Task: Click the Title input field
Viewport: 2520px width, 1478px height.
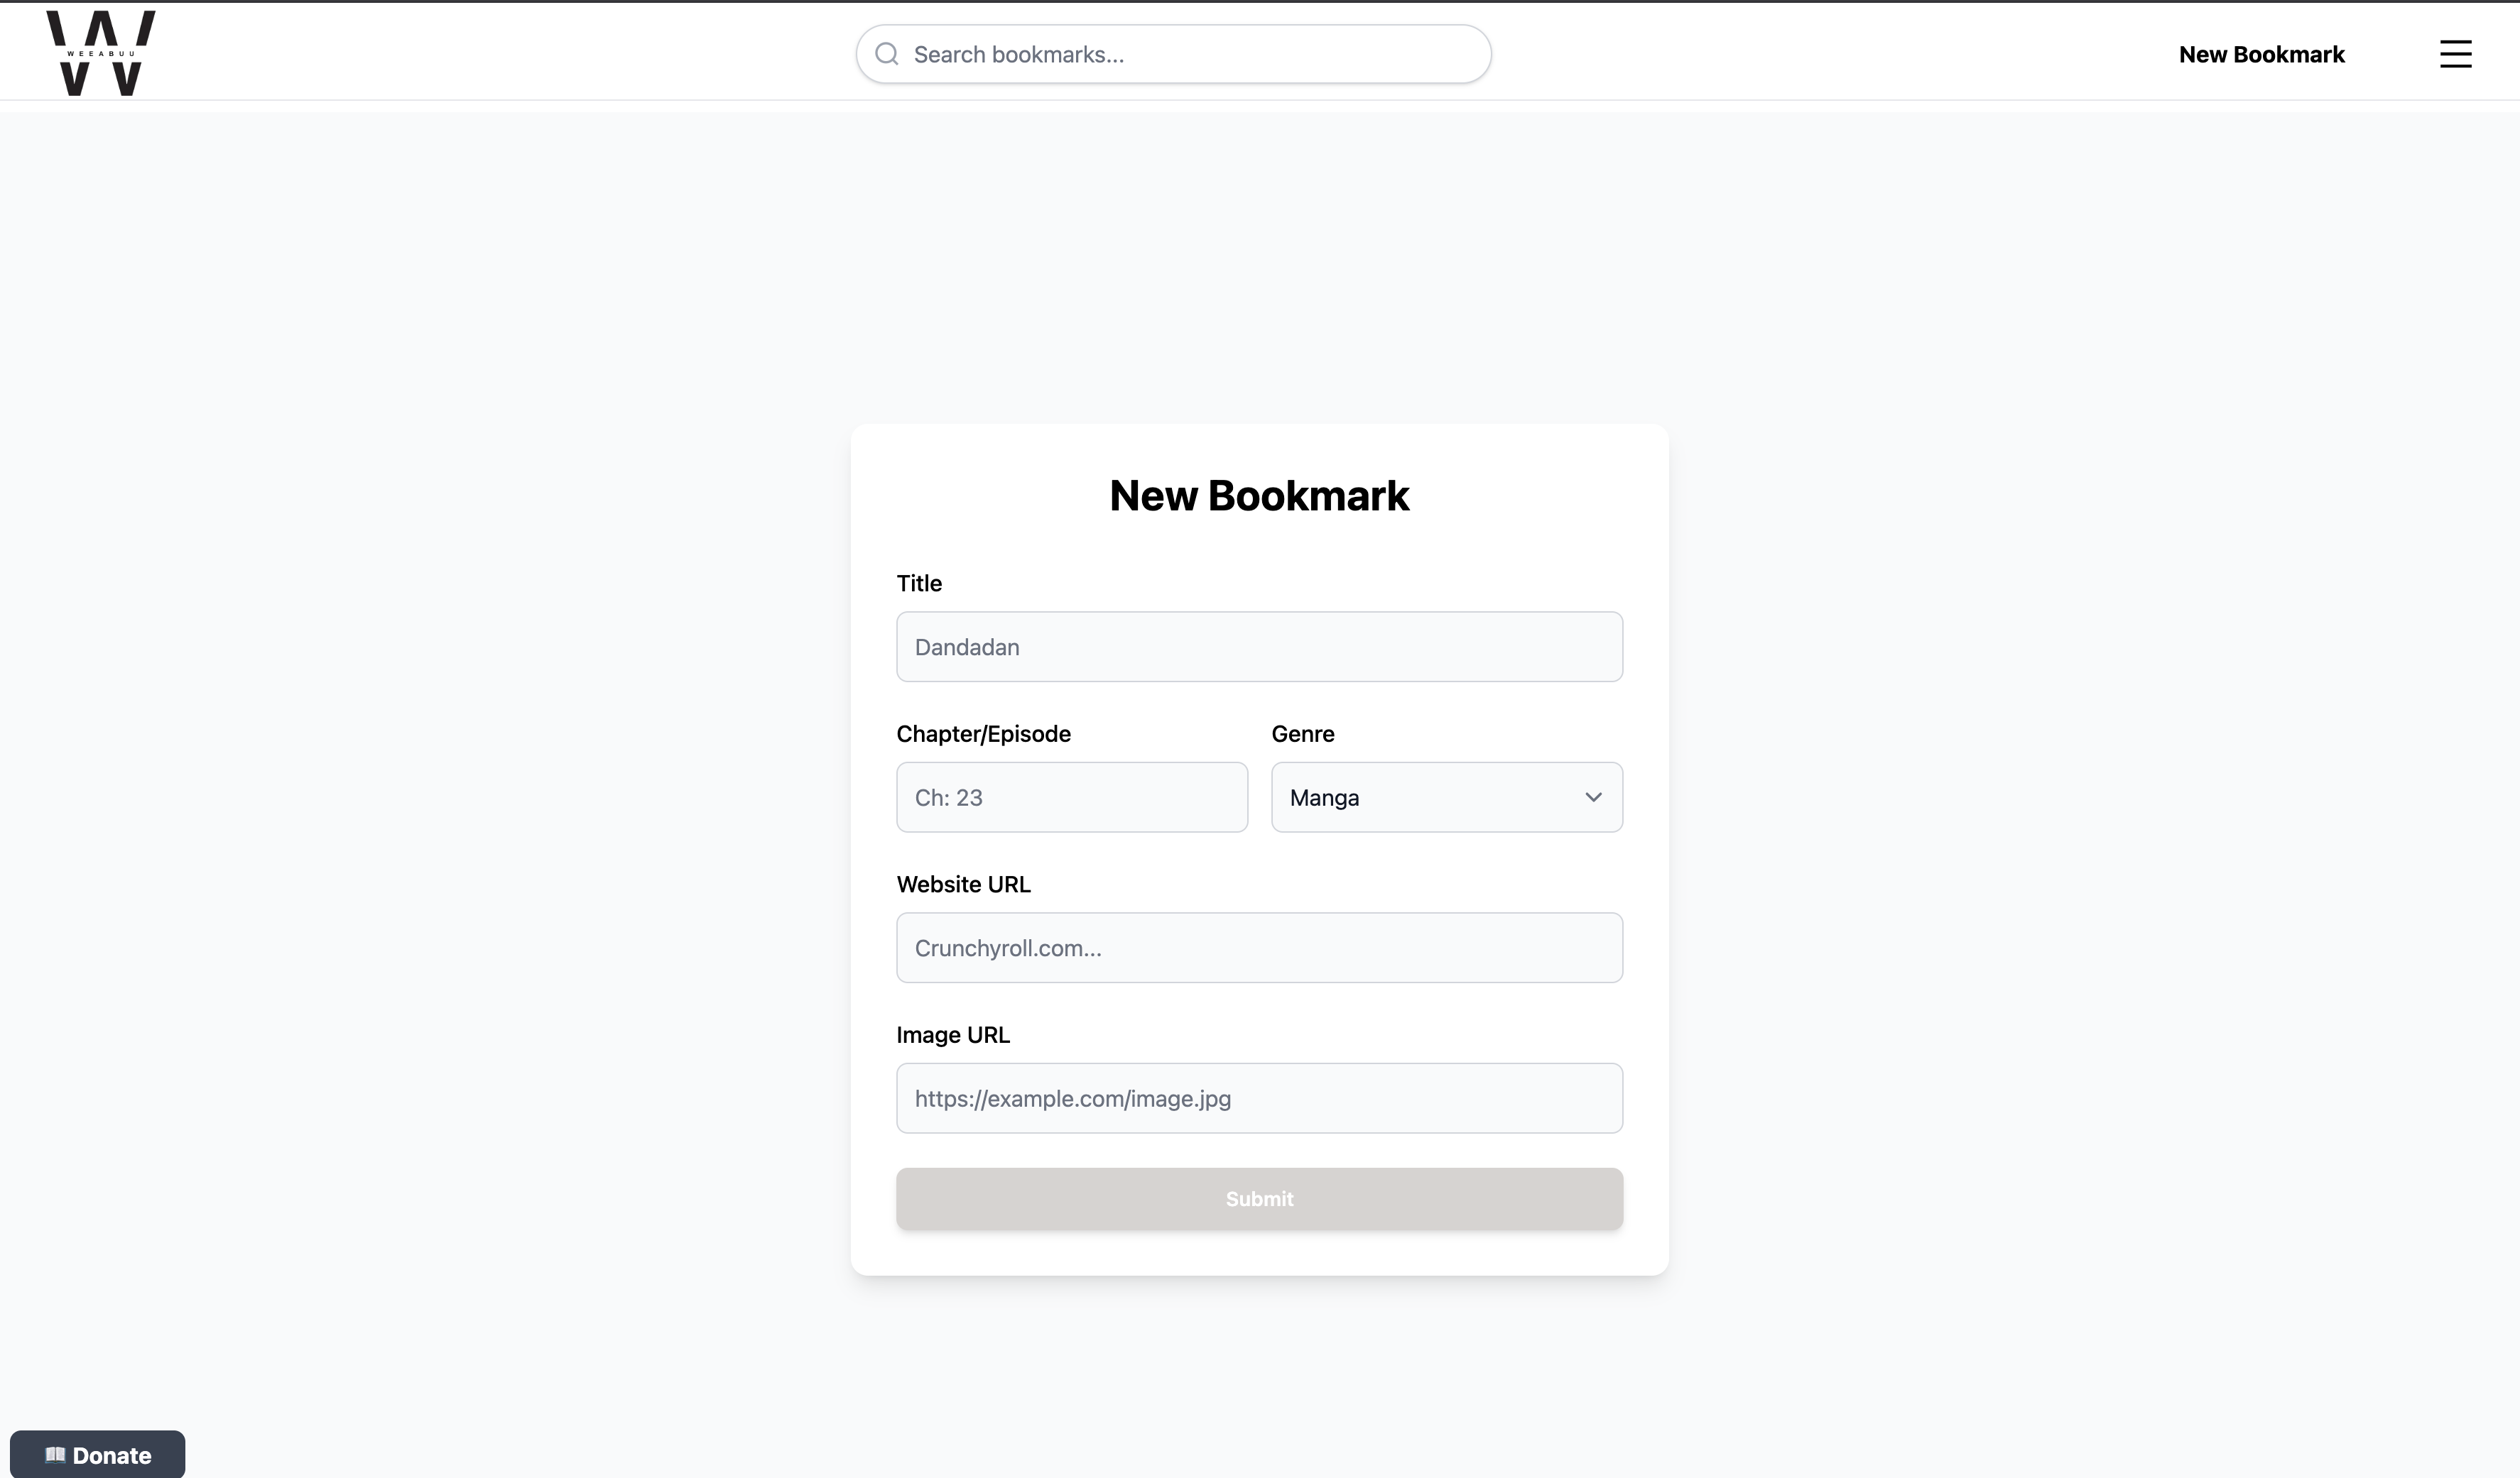Action: click(1259, 647)
